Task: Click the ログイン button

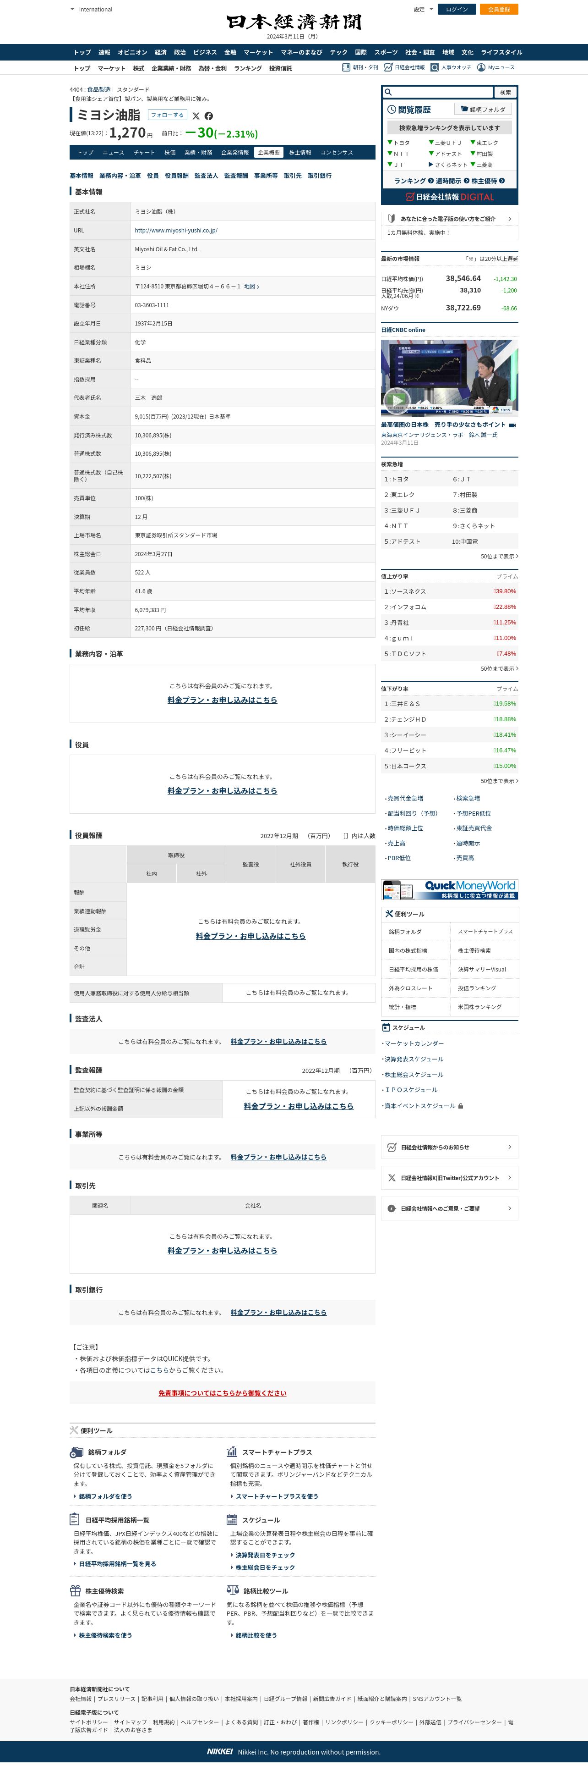Action: coord(457,10)
